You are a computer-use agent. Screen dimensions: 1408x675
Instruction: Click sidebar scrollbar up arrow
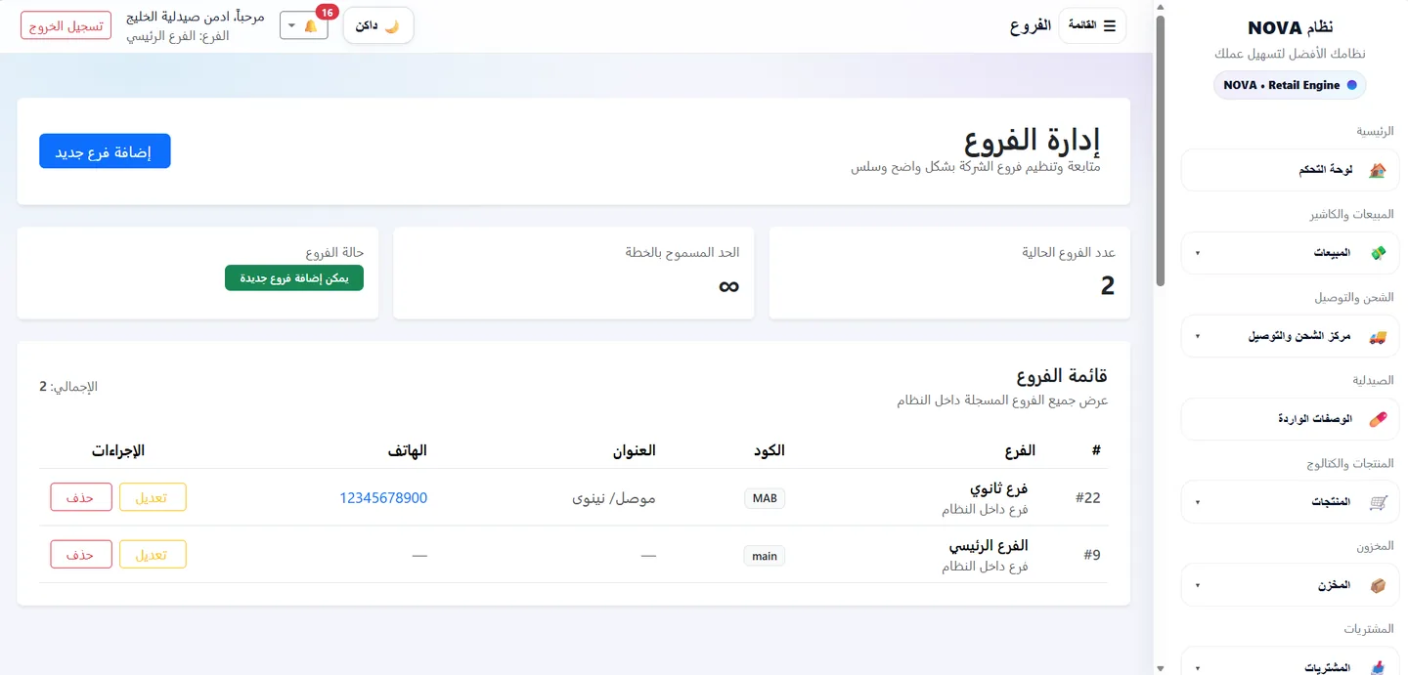[x=1161, y=7]
